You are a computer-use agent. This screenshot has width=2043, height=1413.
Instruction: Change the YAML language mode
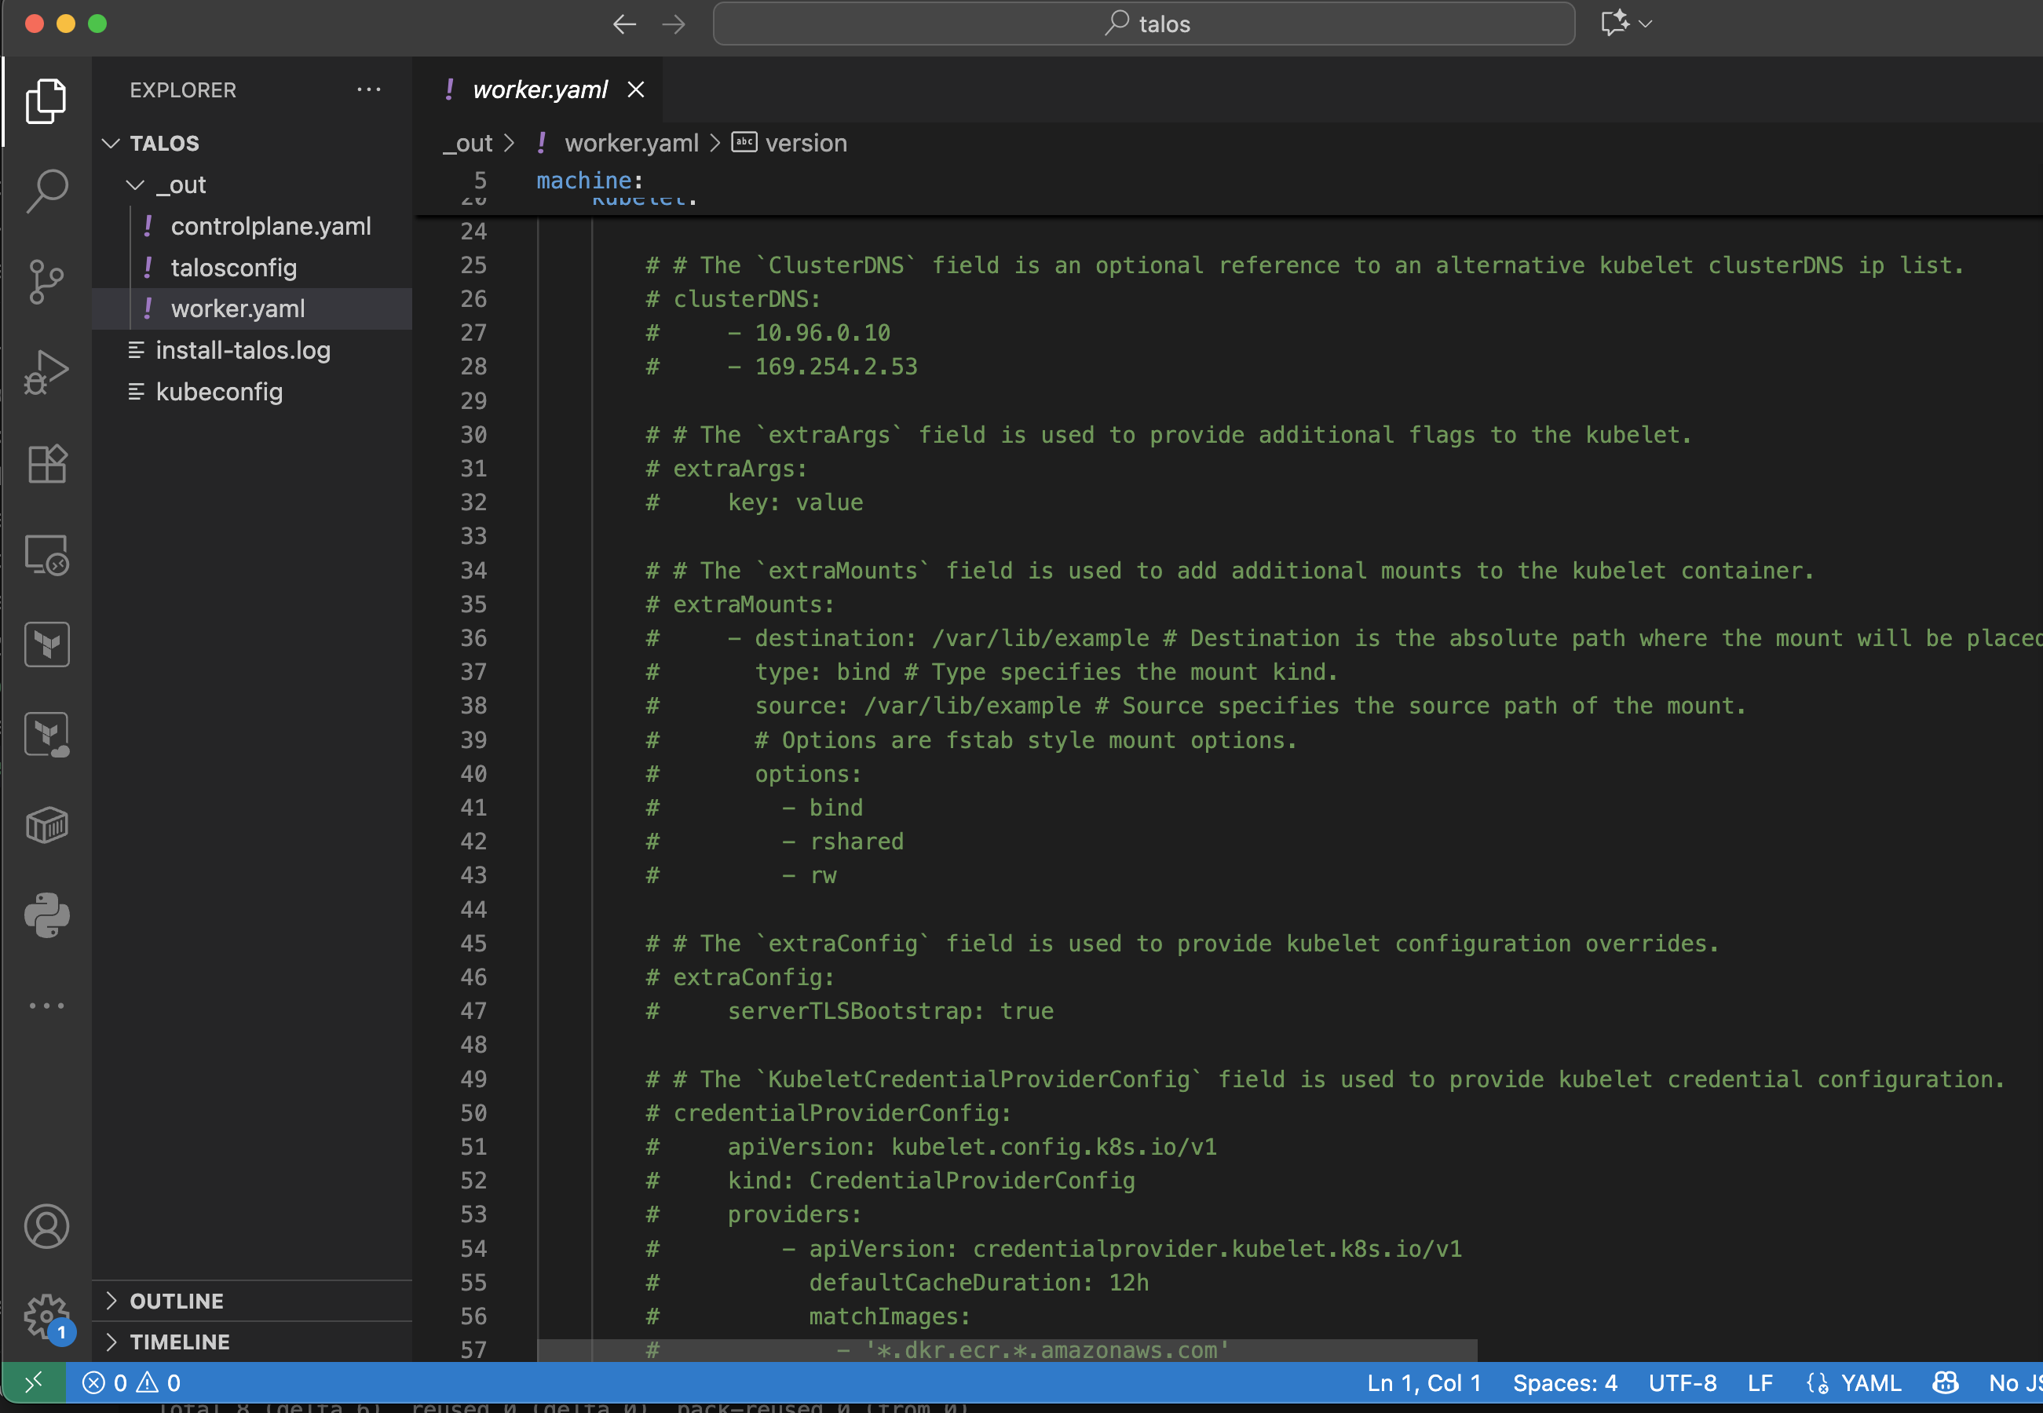coord(1870,1383)
